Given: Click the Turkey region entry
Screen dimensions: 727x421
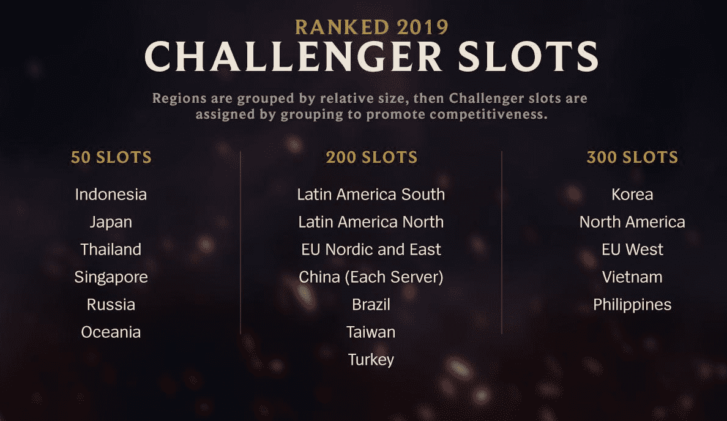Looking at the screenshot, I should click(x=371, y=360).
